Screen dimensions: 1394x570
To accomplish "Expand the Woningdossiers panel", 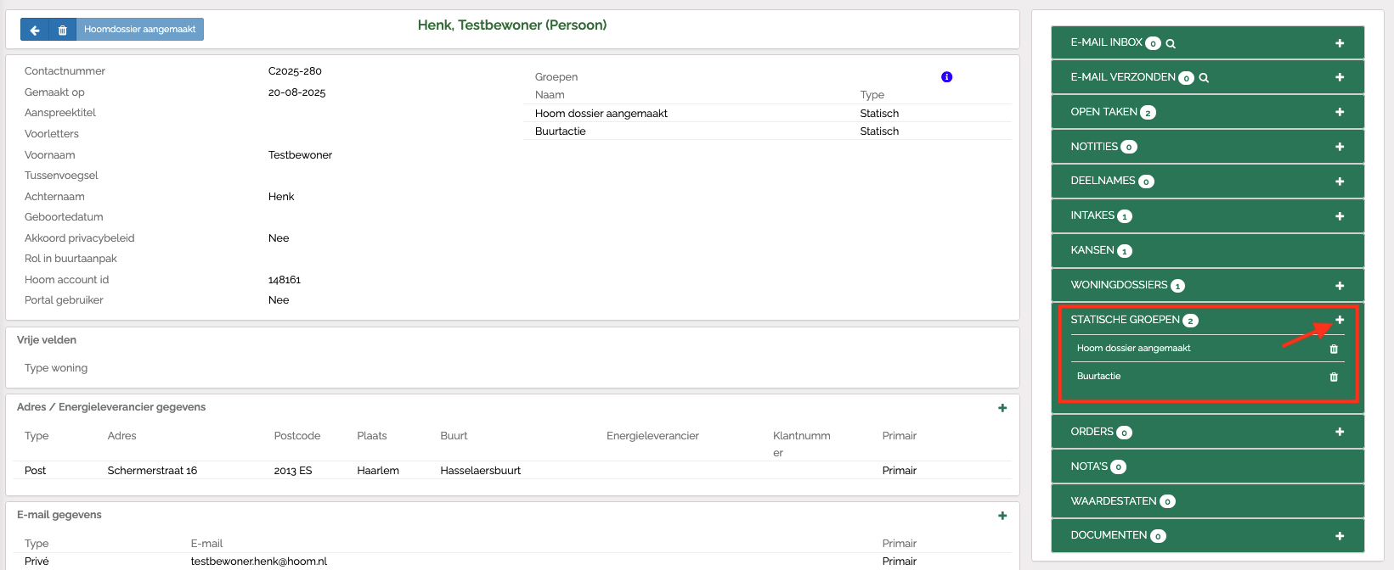I will pos(1119,285).
